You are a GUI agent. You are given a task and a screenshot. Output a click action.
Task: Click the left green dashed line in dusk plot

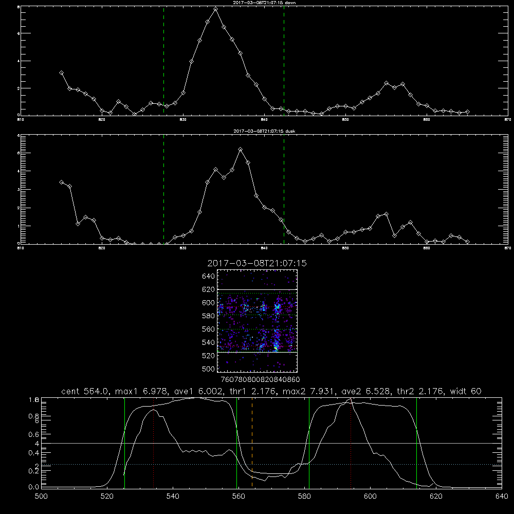point(163,189)
